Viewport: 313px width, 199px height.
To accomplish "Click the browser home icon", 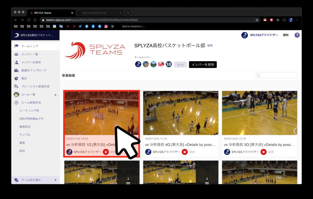I will (35, 20).
